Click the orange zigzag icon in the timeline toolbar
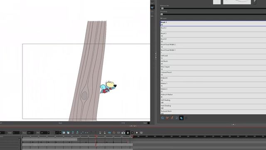Screen dimensions: 266x150 (114, 132)
